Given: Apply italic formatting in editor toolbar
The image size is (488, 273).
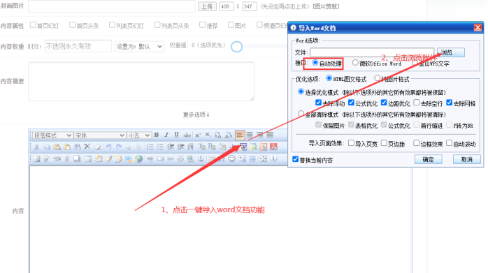Looking at the screenshot, I should (x=166, y=135).
